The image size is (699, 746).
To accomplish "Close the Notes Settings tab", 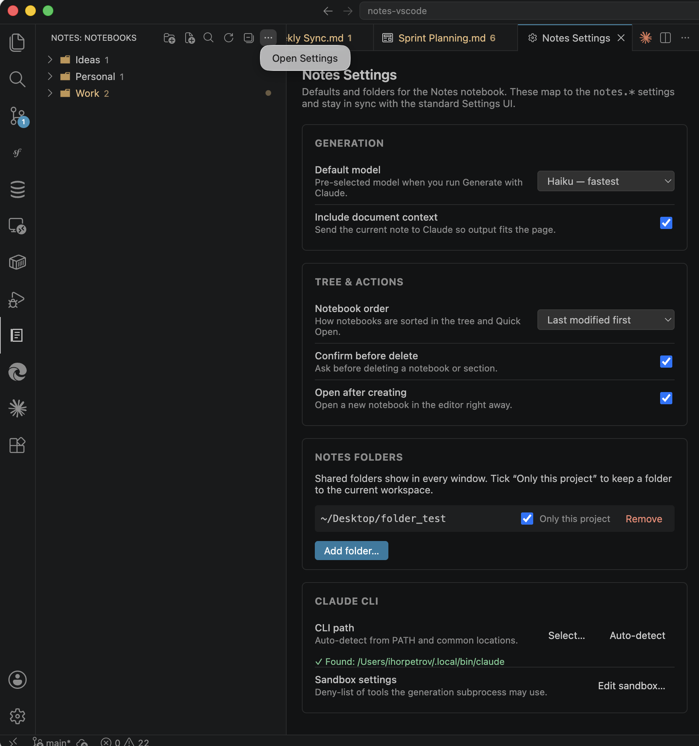I will (621, 38).
